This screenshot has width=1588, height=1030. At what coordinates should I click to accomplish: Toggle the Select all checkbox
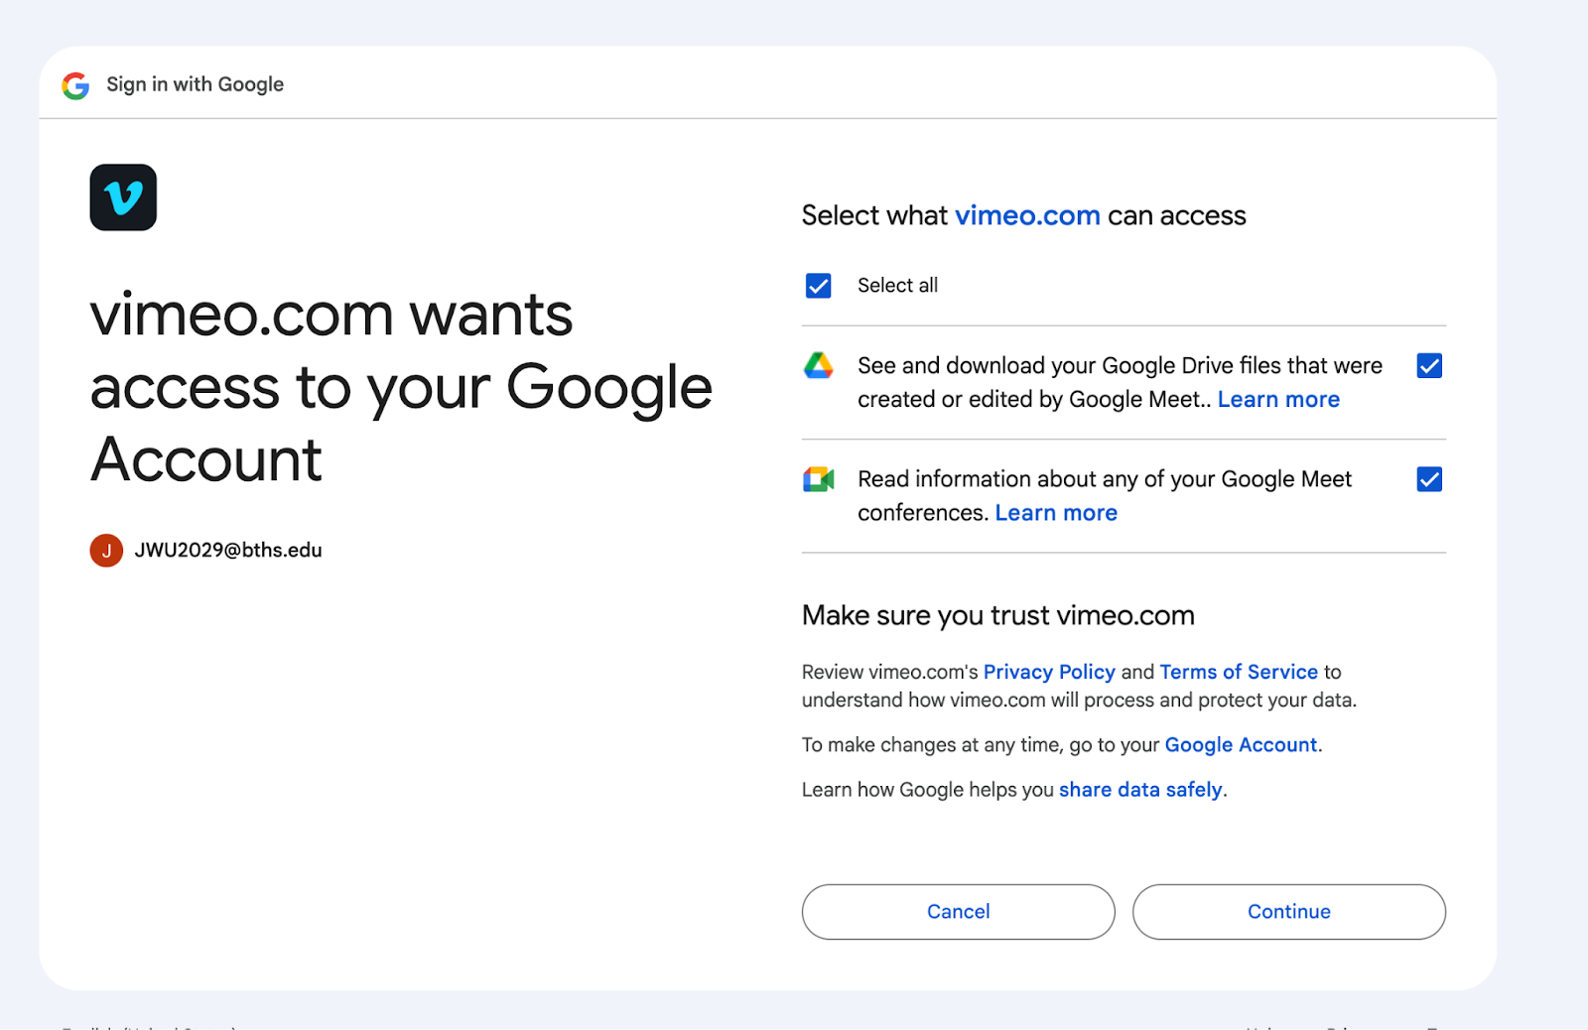click(x=819, y=286)
